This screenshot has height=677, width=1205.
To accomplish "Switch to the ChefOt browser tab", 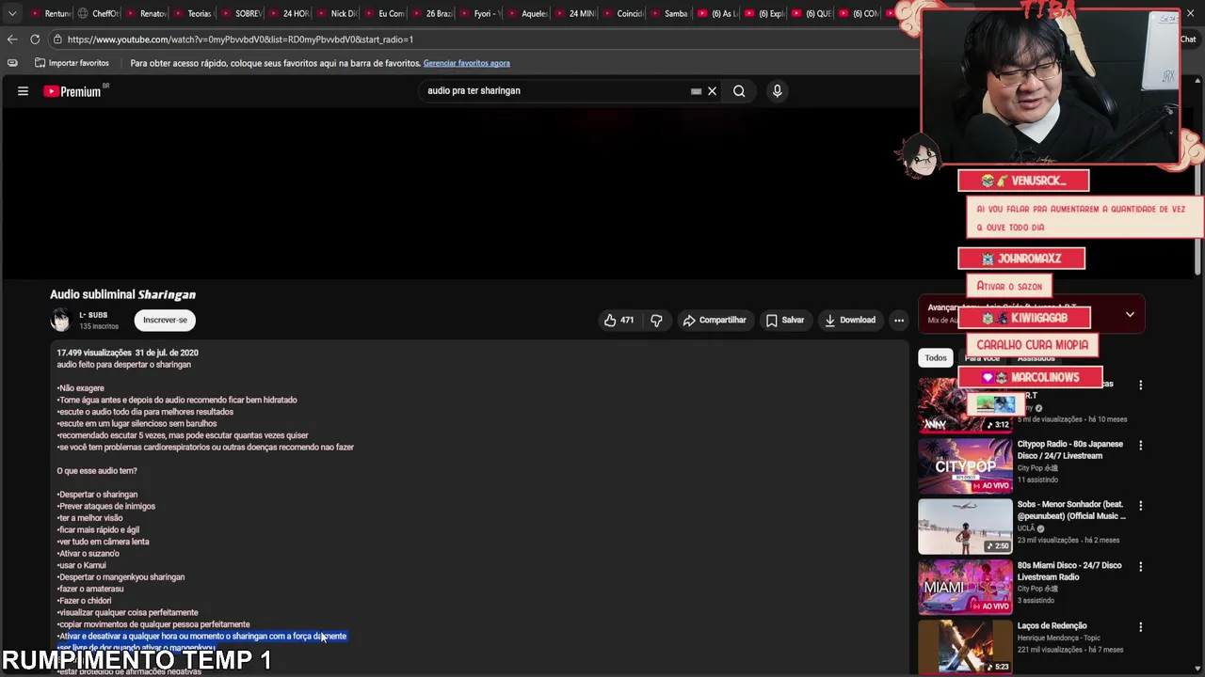I will coord(98,13).
